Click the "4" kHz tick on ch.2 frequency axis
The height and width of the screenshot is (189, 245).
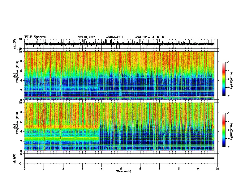pos(22,132)
